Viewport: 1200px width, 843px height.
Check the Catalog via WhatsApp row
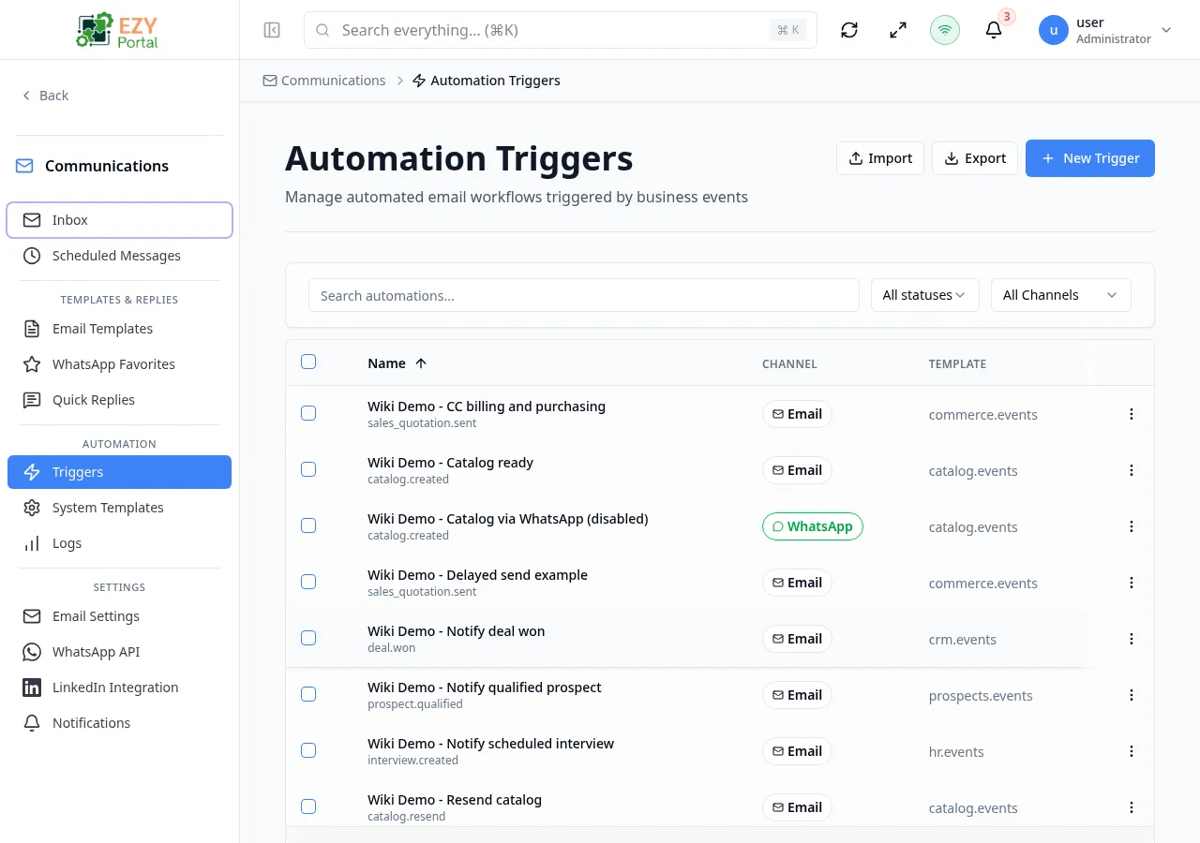coord(308,525)
